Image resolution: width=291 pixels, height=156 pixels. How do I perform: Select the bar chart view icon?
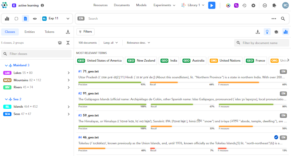(7, 18)
